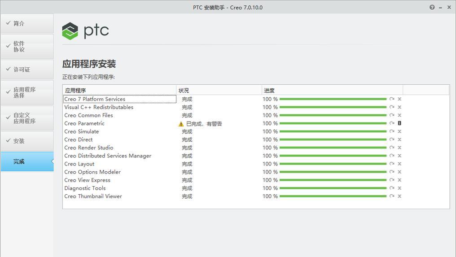
Task: Click cancel X icon for Creo Common Files
Action: coord(399,115)
